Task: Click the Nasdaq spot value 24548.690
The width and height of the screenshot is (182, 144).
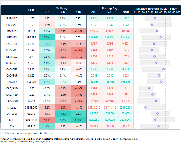Action: click(31, 108)
